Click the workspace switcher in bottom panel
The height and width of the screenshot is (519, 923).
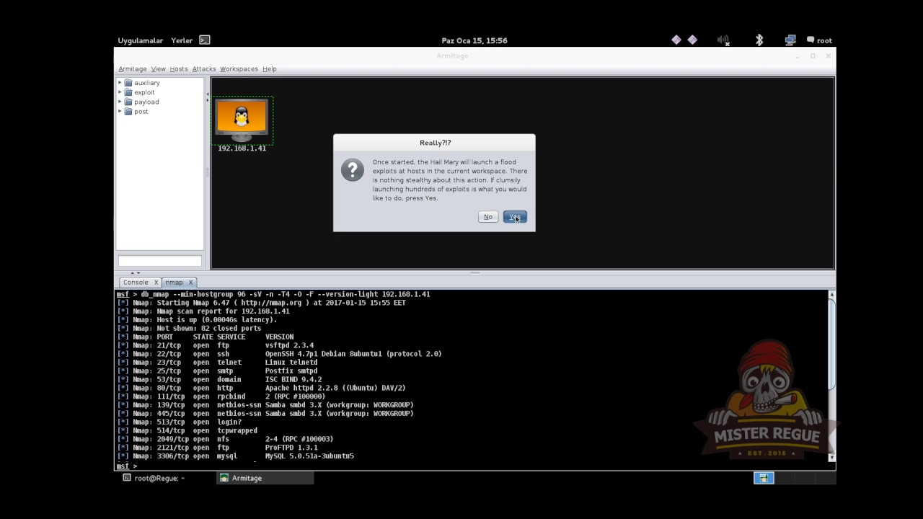pyautogui.click(x=764, y=478)
